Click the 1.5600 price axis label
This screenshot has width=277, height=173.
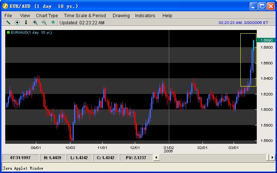267,141
